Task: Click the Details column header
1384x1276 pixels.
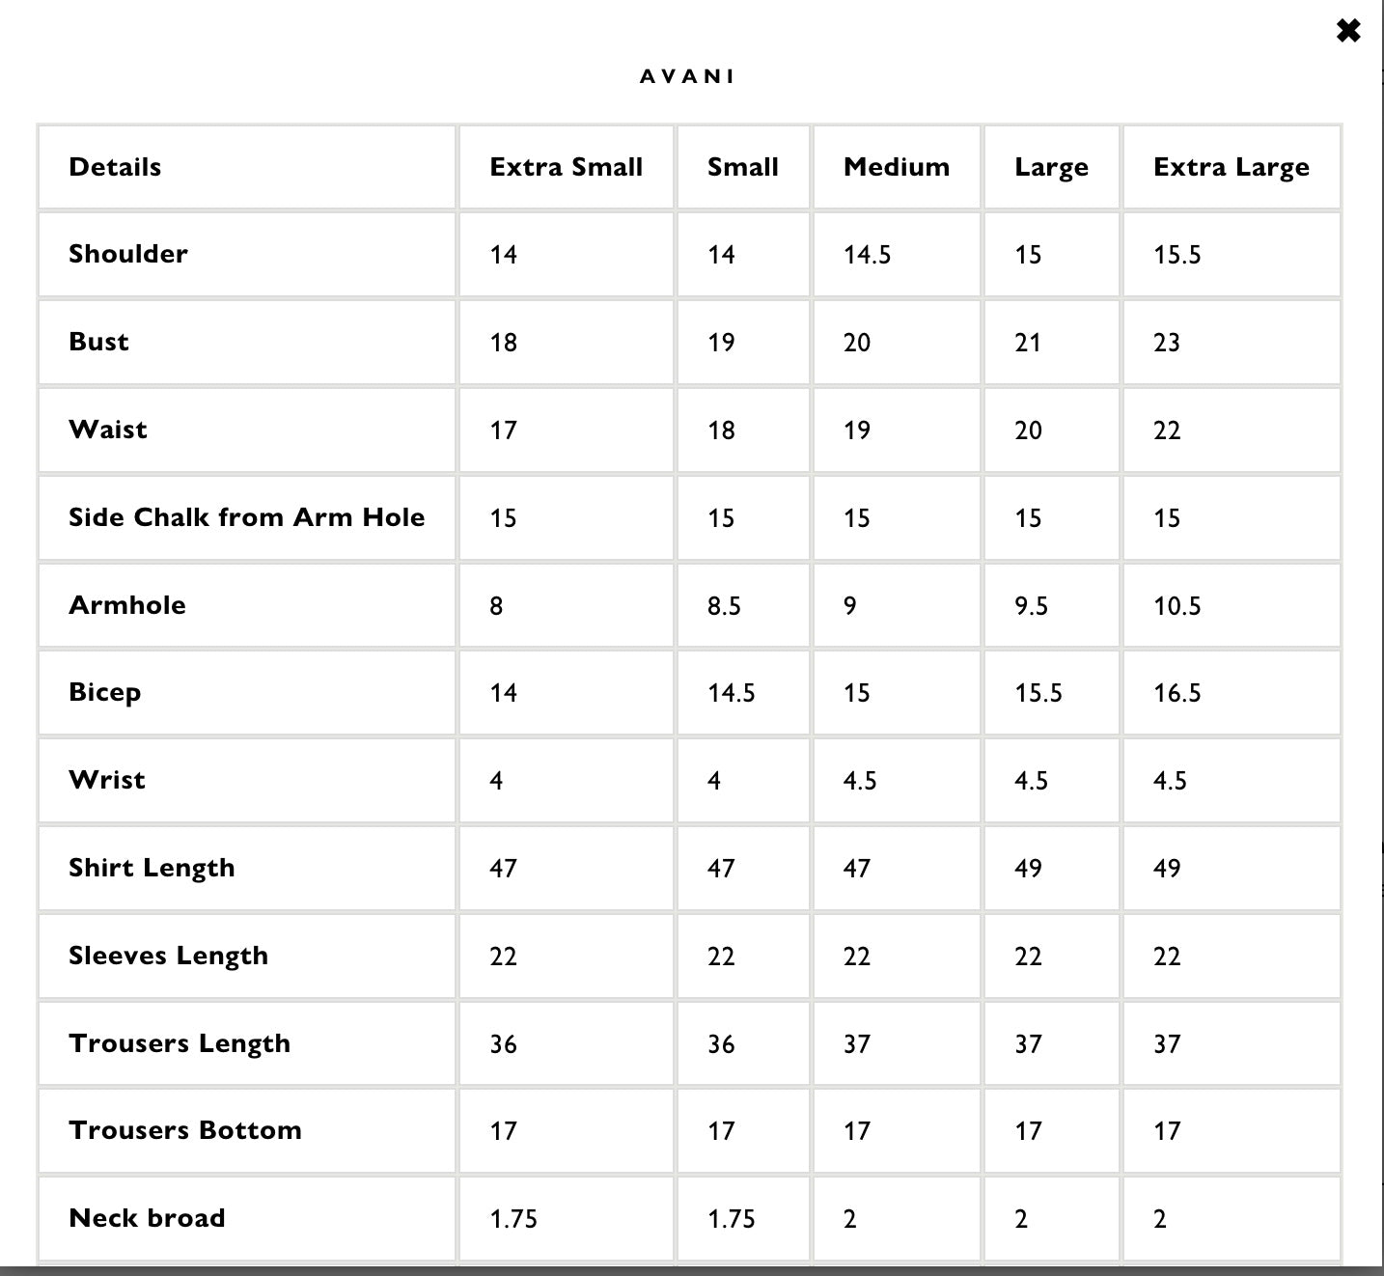Action: 115,167
